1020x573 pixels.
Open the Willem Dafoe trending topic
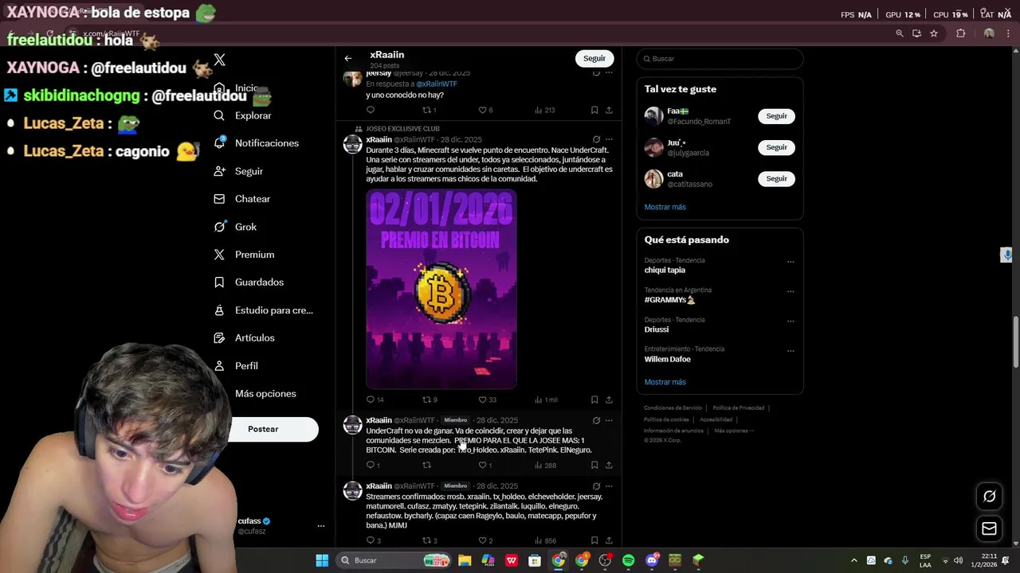(667, 359)
